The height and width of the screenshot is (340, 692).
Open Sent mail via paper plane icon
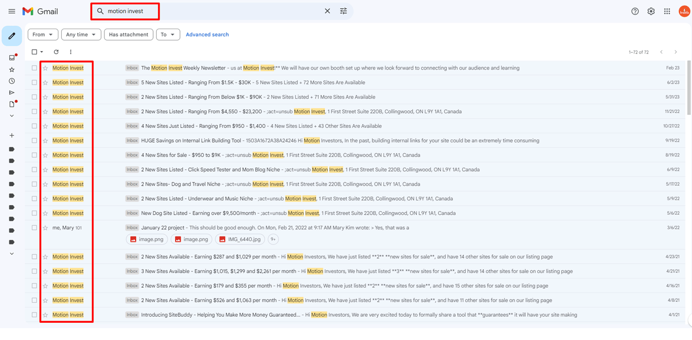[12, 92]
